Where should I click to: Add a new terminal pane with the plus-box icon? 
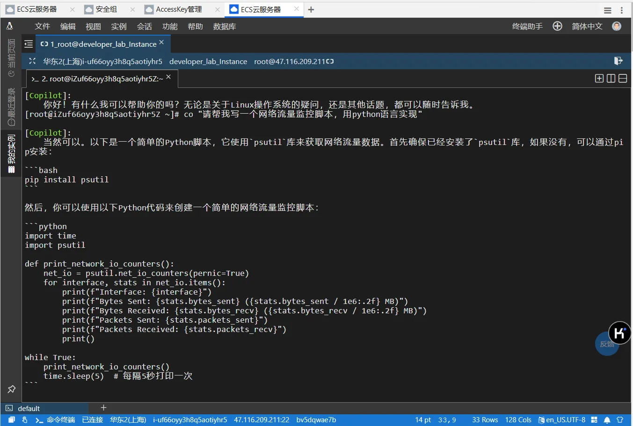pyautogui.click(x=599, y=79)
